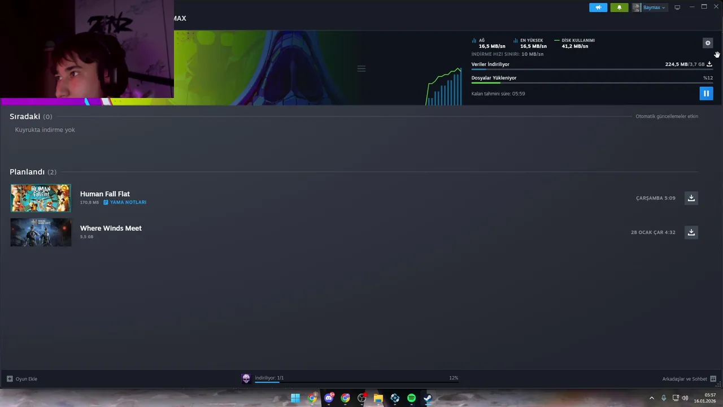Expand the Baymax account dropdown
The height and width of the screenshot is (407, 723).
coord(654,7)
